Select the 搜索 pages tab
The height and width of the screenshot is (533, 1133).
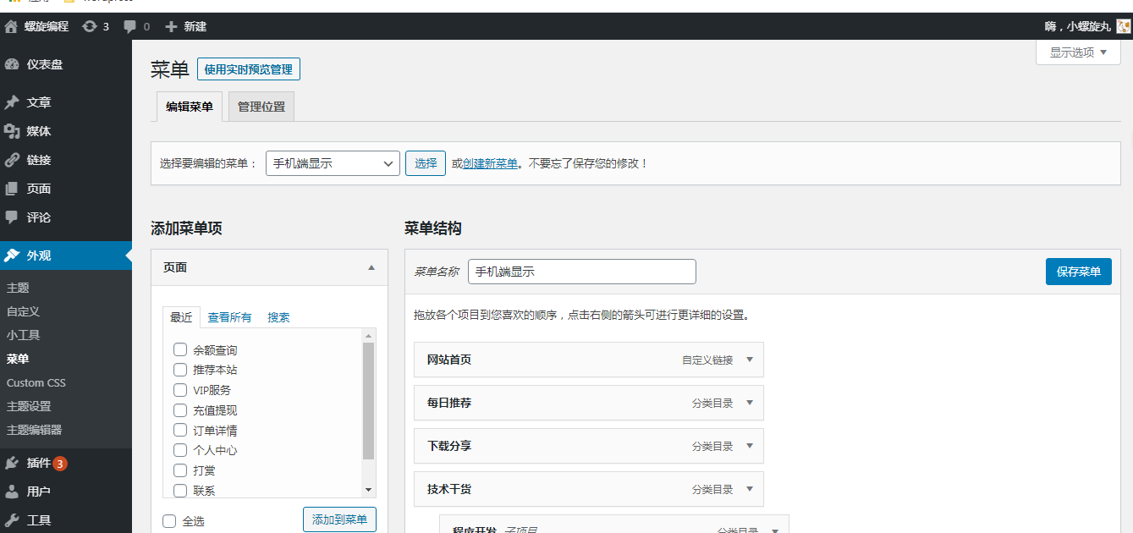click(278, 317)
